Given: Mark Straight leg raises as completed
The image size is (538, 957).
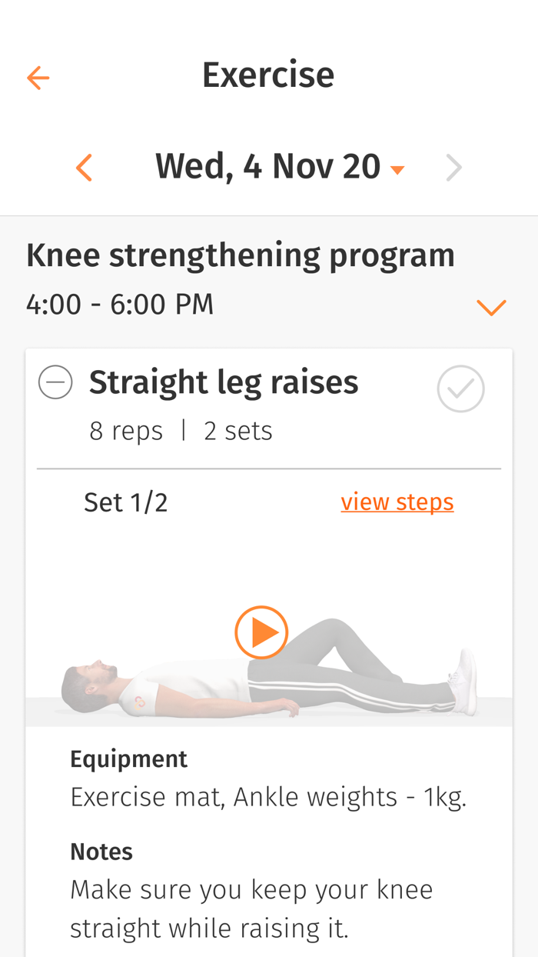Looking at the screenshot, I should point(460,389).
